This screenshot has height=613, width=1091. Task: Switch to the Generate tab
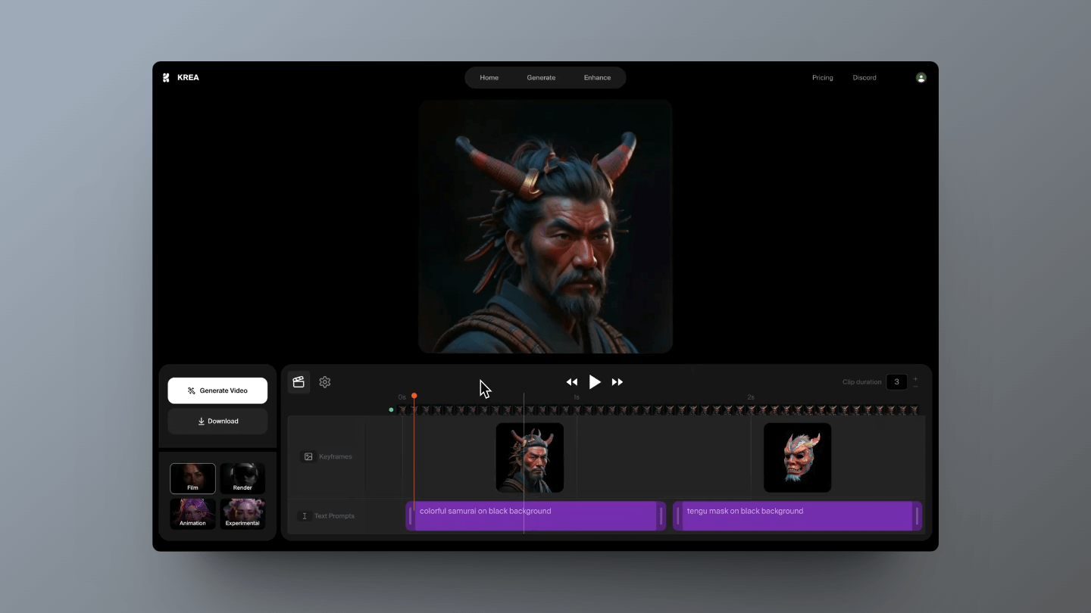click(x=541, y=78)
